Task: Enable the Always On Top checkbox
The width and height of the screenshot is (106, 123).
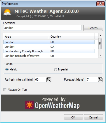Action: [5, 90]
